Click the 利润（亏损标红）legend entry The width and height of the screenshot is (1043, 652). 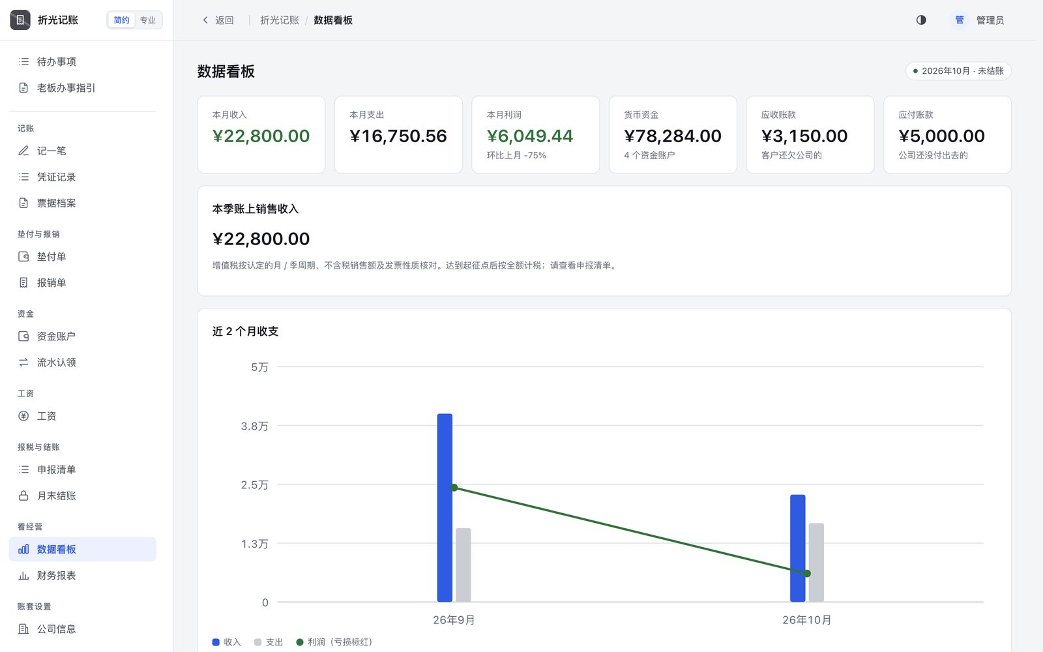334,642
